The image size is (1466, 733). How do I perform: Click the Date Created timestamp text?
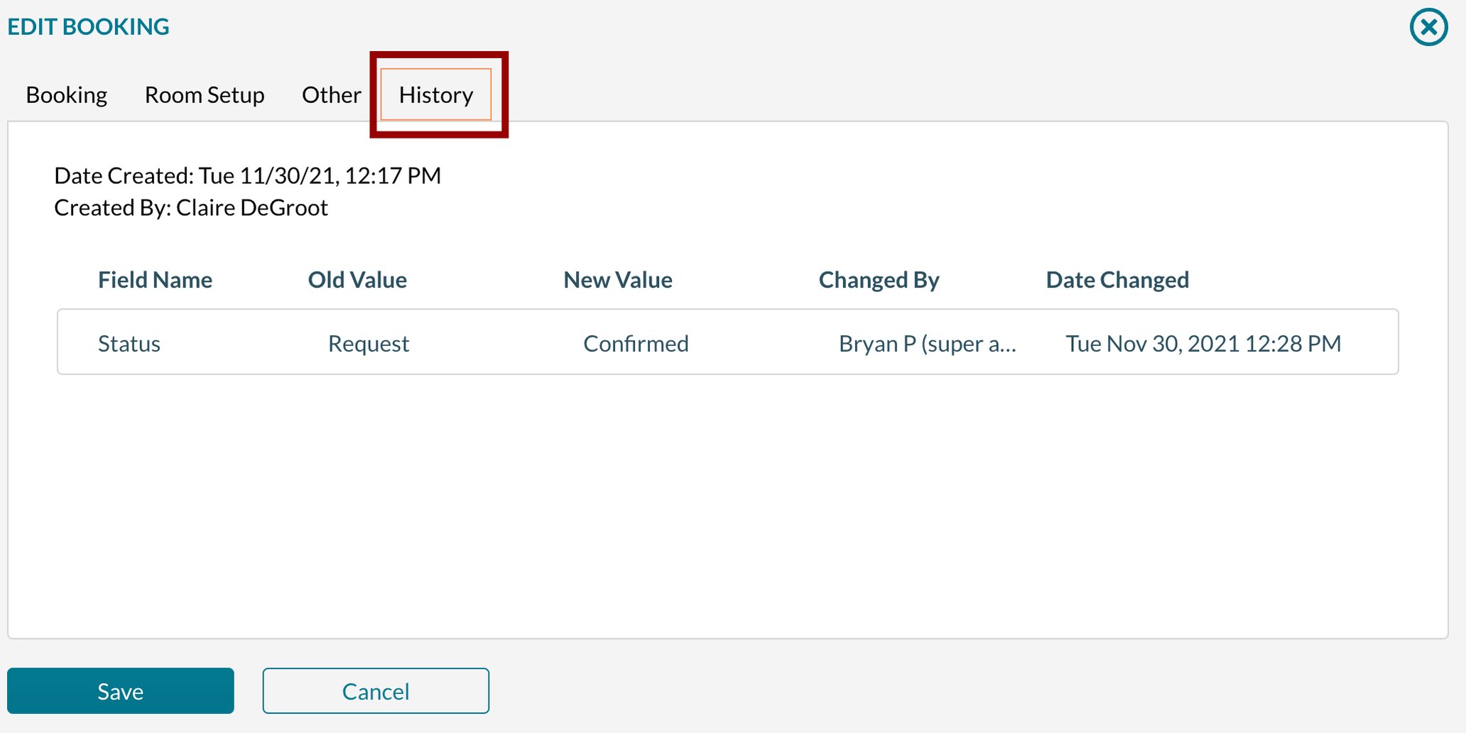tap(247, 175)
